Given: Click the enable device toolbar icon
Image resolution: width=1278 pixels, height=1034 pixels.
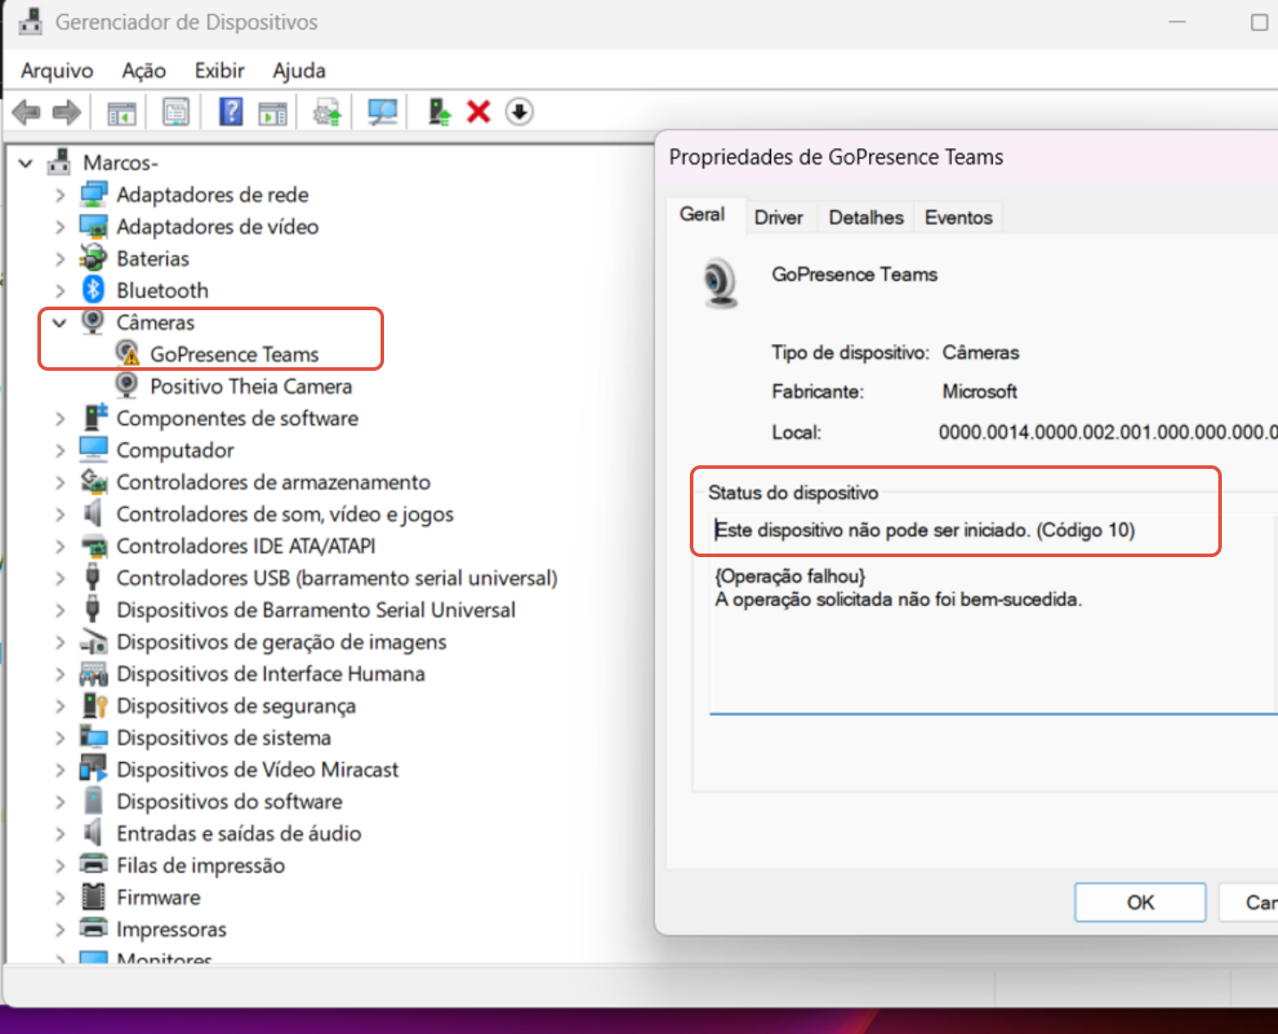Looking at the screenshot, I should (438, 112).
